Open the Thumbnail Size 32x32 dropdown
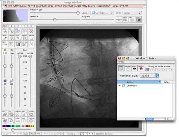179x137 pixels. click(x=149, y=76)
